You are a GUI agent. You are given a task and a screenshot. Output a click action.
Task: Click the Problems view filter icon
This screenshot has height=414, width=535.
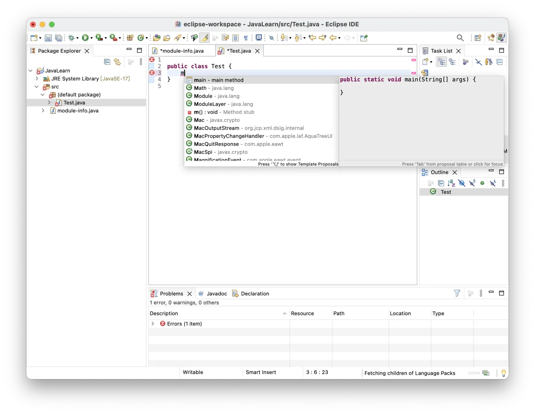tap(457, 293)
